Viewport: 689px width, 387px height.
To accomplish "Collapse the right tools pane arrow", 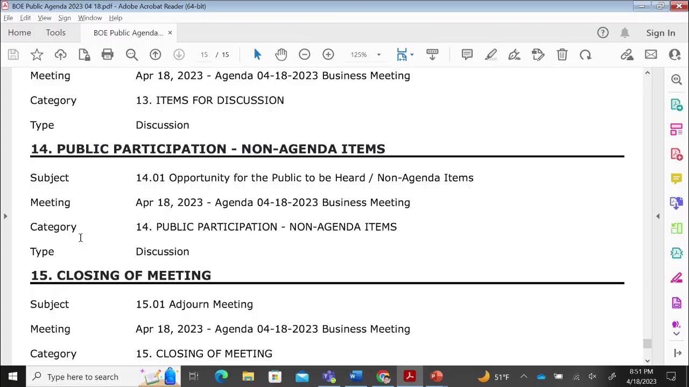I will (658, 216).
